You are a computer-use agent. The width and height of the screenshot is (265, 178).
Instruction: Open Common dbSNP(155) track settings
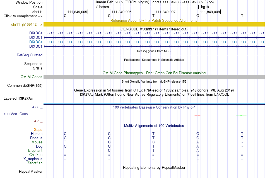pos(25,85)
